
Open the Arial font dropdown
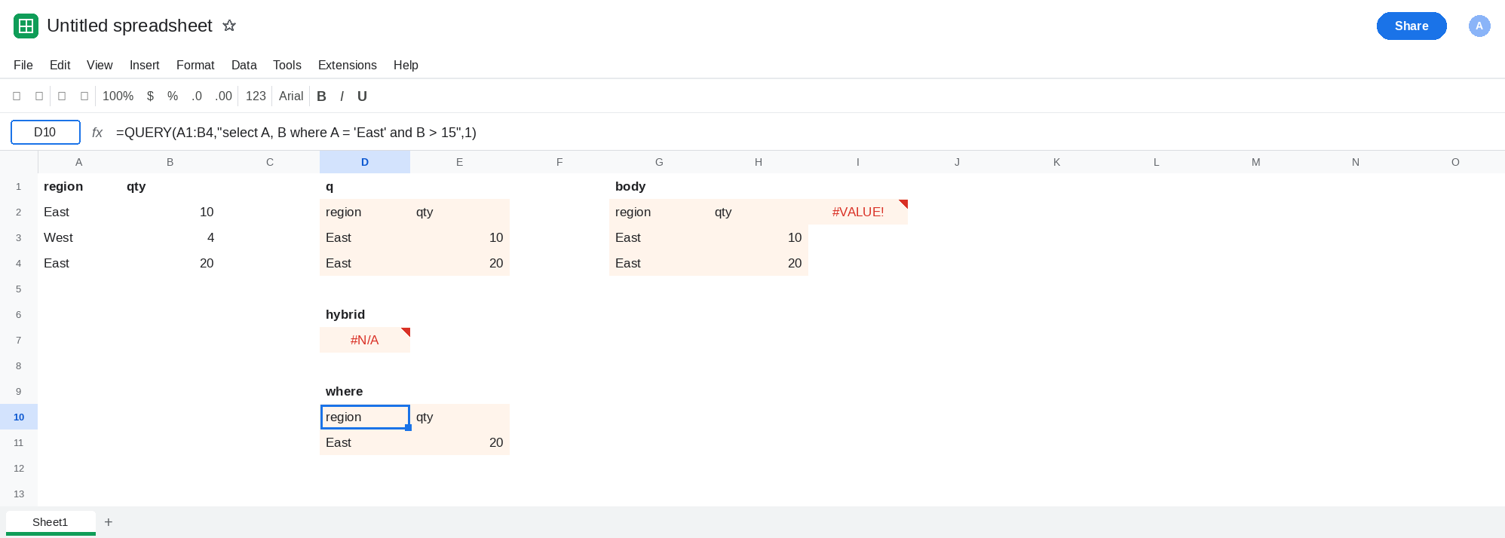pyautogui.click(x=291, y=96)
